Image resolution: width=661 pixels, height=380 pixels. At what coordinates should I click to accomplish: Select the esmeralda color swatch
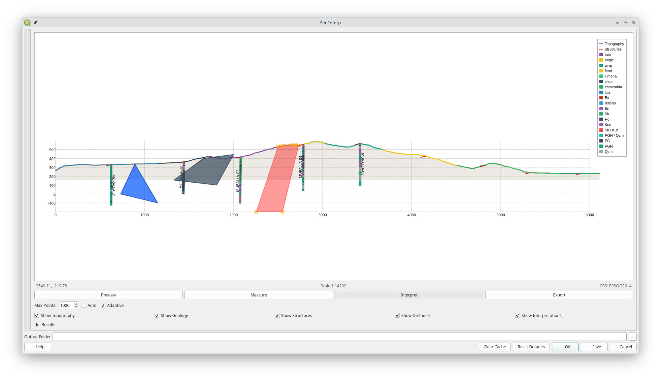pyautogui.click(x=602, y=87)
